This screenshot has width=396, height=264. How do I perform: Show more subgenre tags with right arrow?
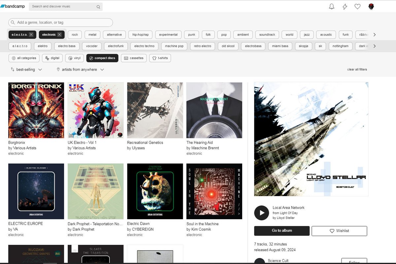(375, 46)
